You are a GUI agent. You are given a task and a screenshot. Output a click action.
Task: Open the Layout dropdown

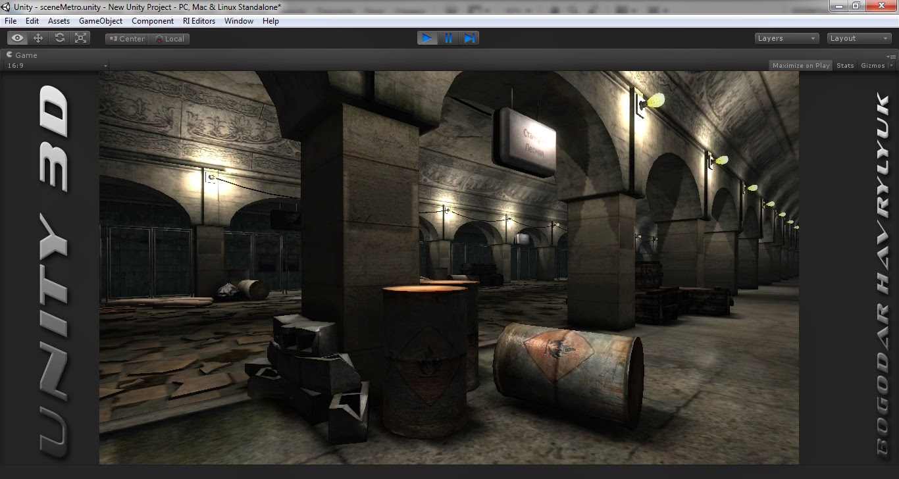point(859,38)
